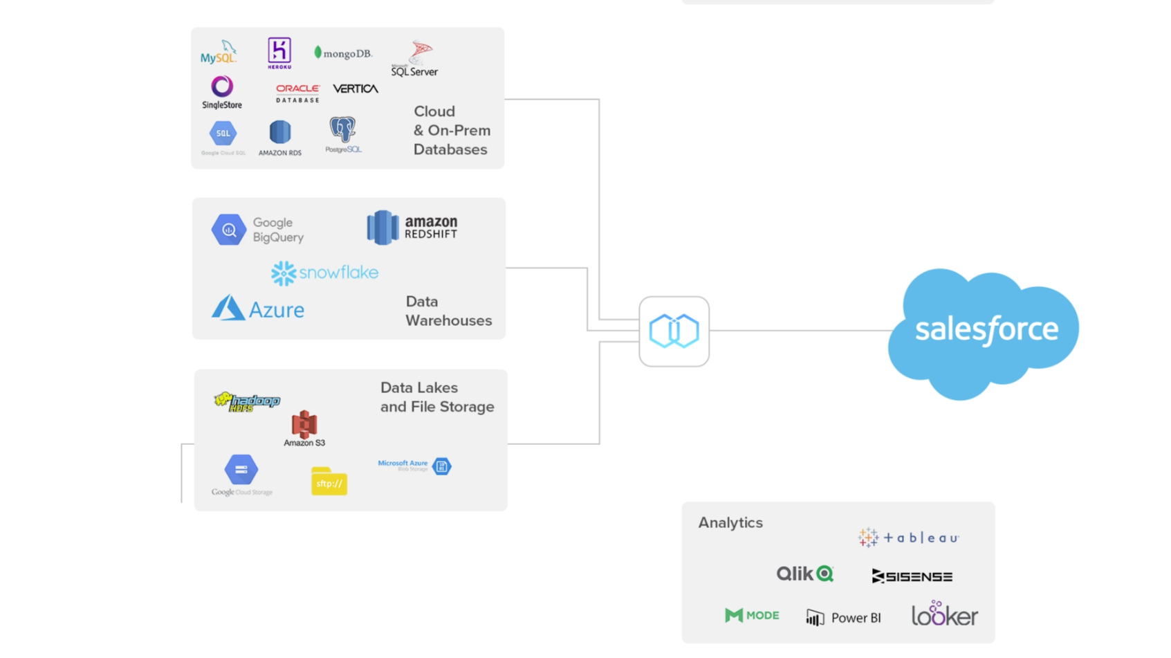
Task: Click the Google BigQuery icon
Action: (228, 228)
